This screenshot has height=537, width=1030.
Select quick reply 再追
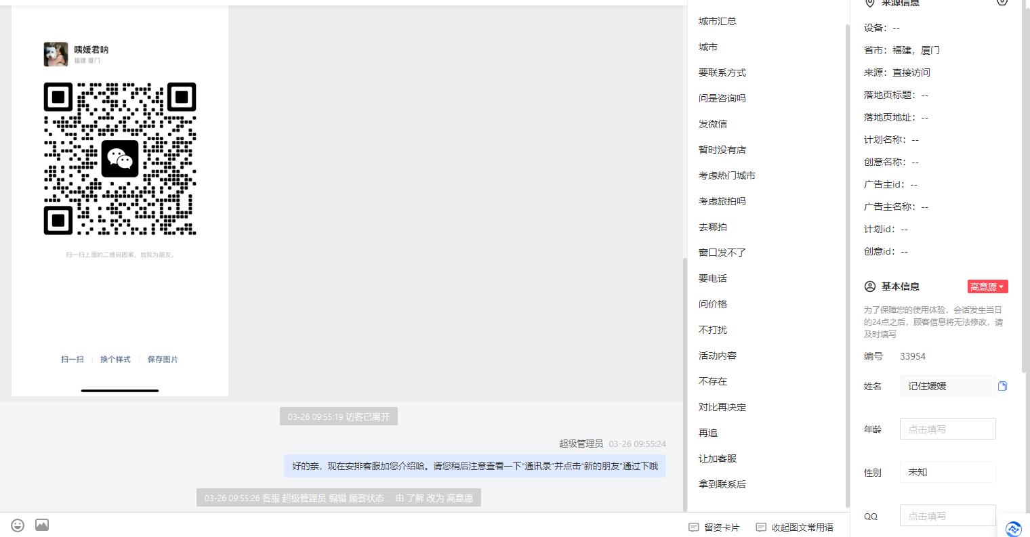[708, 433]
